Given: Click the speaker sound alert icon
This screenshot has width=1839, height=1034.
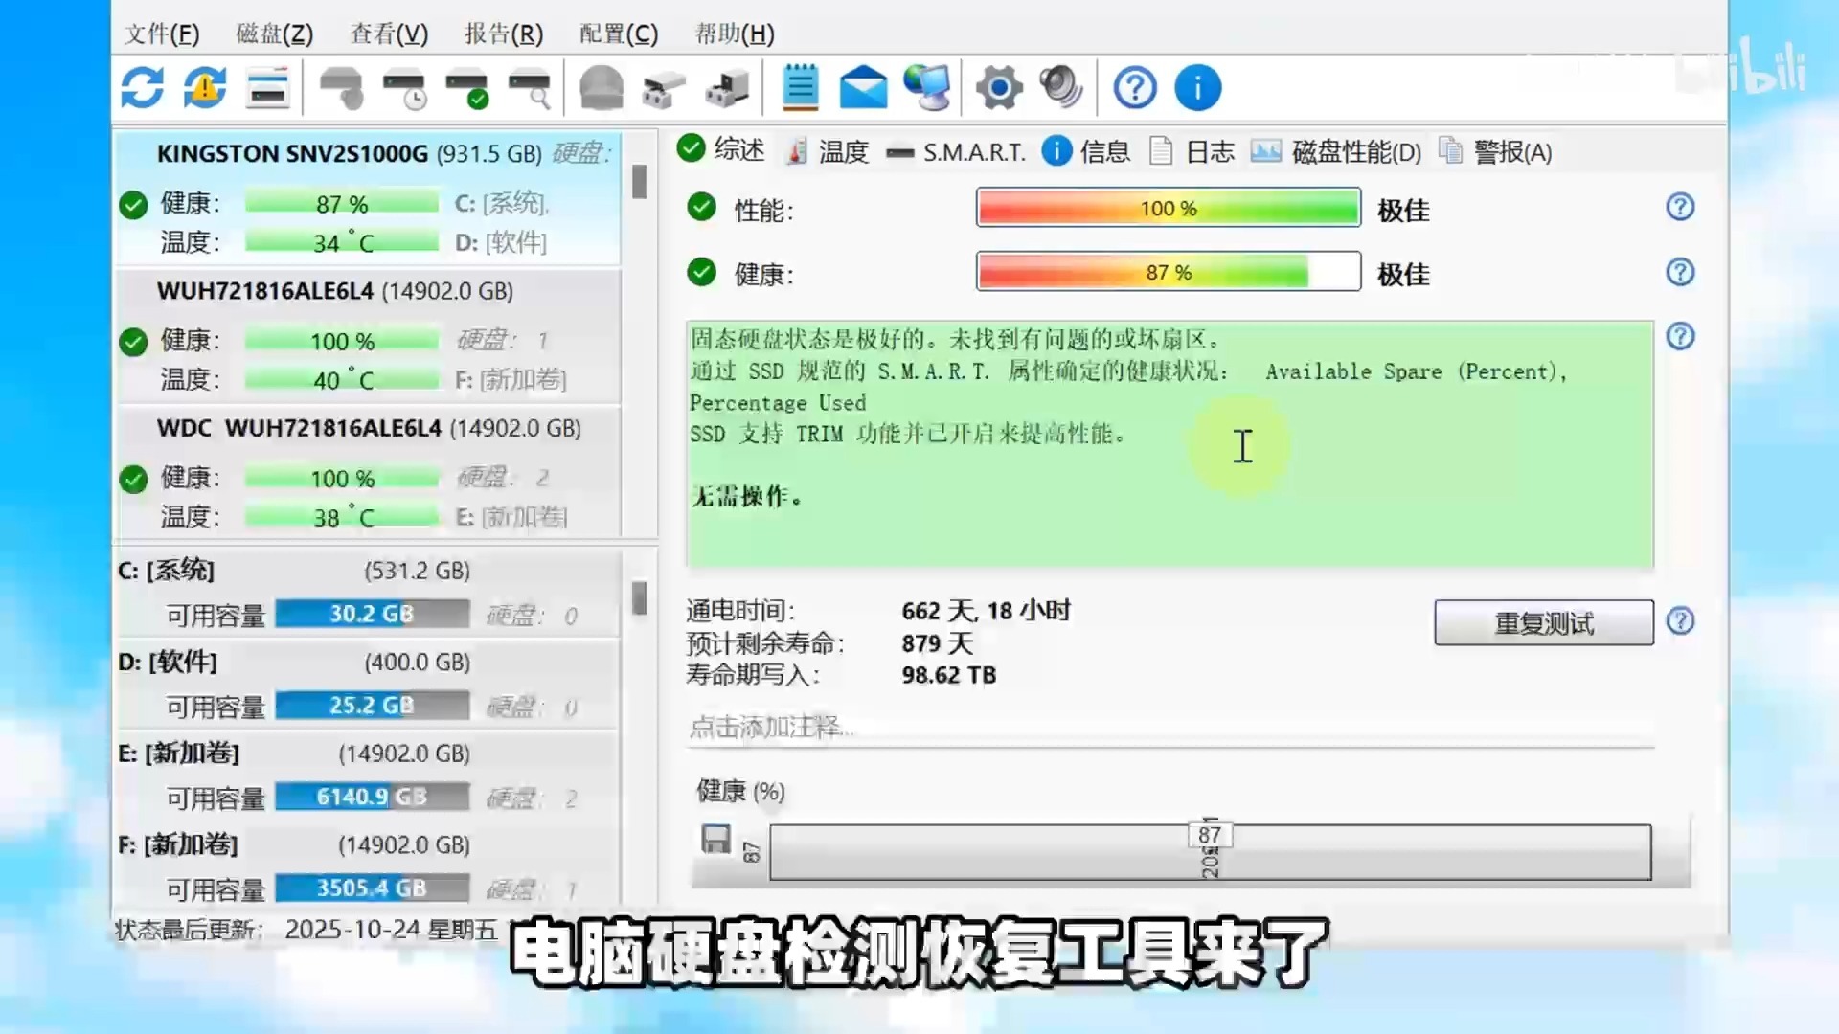Looking at the screenshot, I should [x=1060, y=88].
